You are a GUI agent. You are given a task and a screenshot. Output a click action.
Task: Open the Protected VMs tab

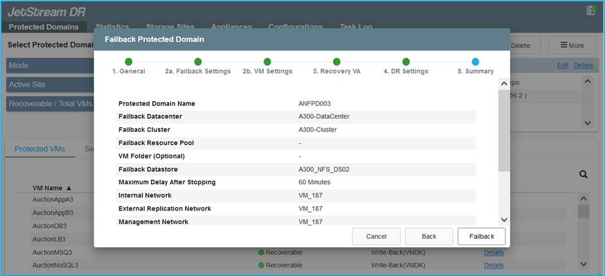[x=40, y=149]
